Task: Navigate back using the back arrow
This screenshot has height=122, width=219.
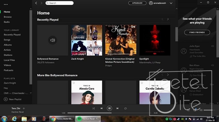Action: point(36,3)
